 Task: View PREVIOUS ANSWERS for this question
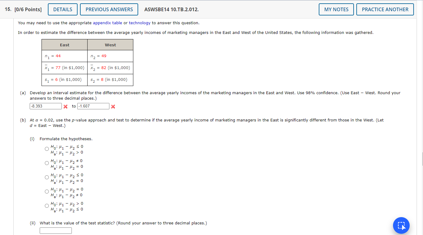[x=109, y=9]
